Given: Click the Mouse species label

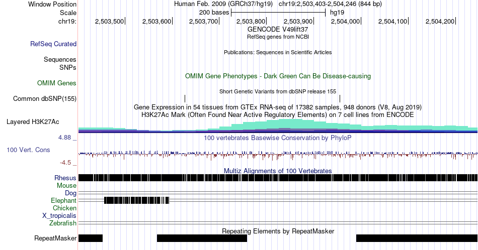Looking at the screenshot, I should (66, 186).
